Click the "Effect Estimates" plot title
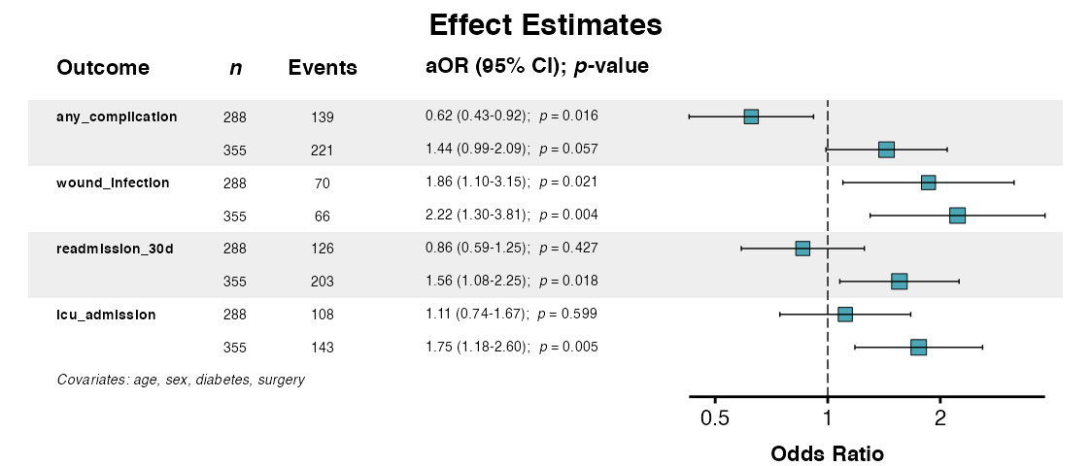 point(545,24)
